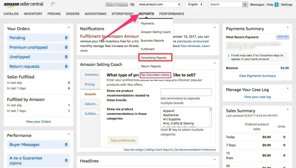Switch to the Growth coach tab
This screenshot has width=296, height=168.
pyautogui.click(x=90, y=94)
